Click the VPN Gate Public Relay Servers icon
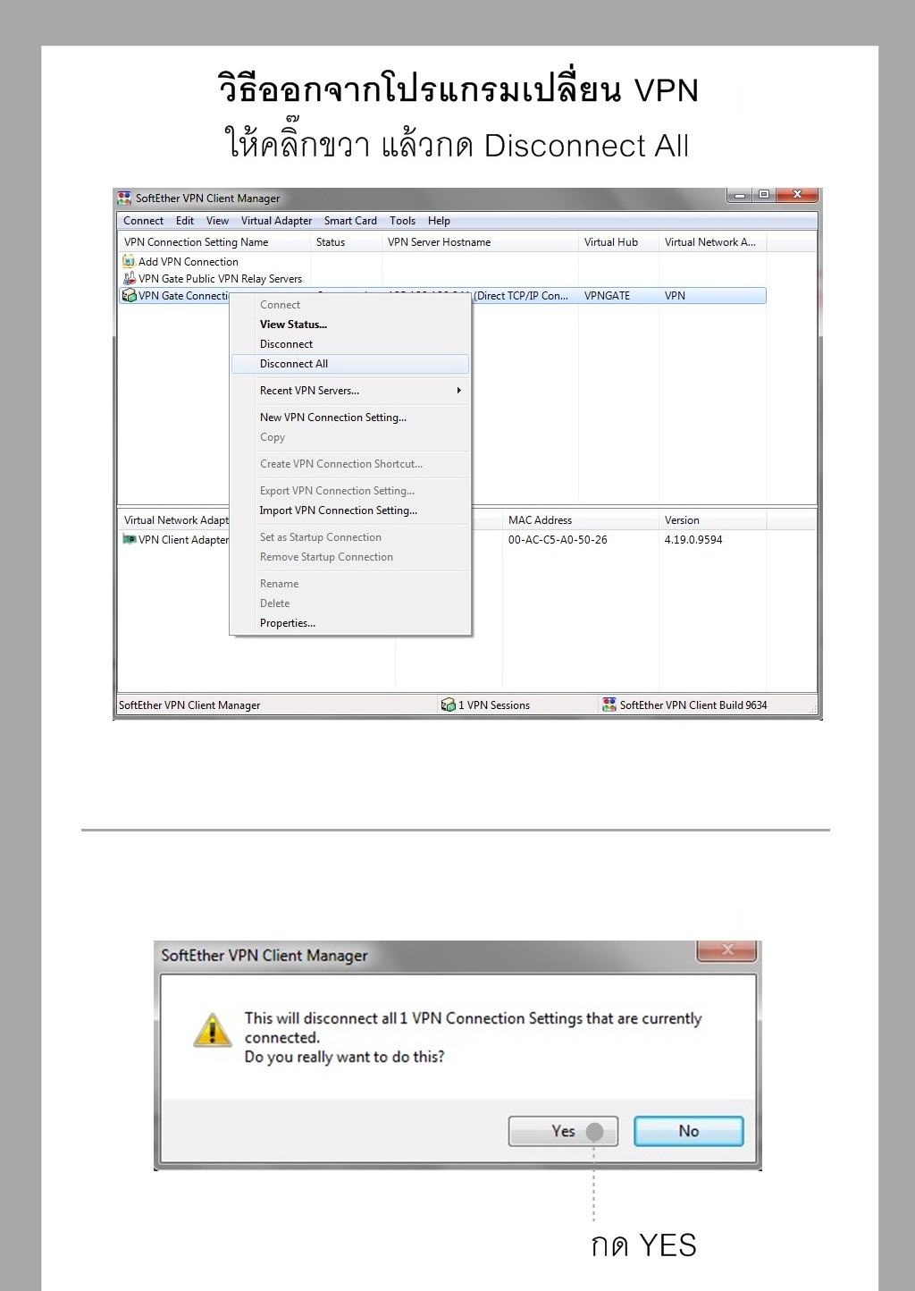This screenshot has height=1291, width=915. (129, 278)
